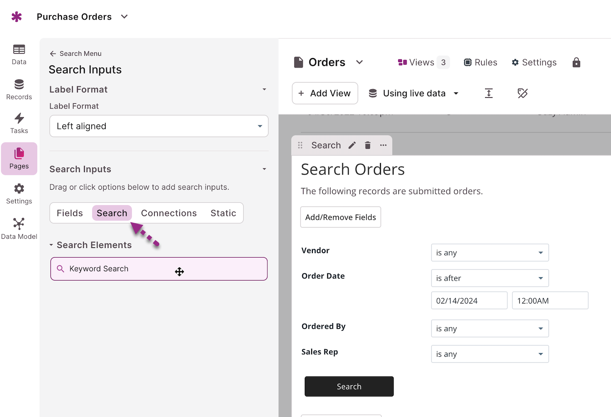Go back to Search Menu
This screenshot has height=417, width=611.
pyautogui.click(x=76, y=54)
